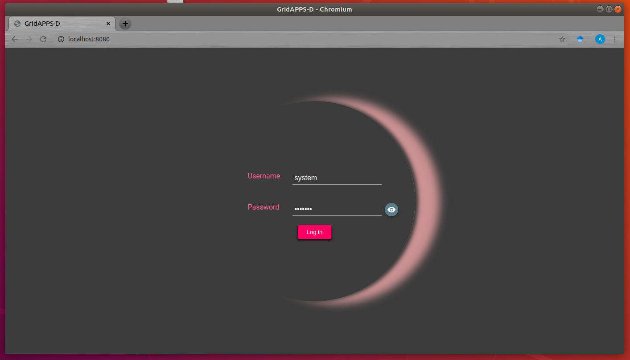Image resolution: width=630 pixels, height=360 pixels.
Task: Open the blue extension icon in toolbar
Action: pos(580,39)
